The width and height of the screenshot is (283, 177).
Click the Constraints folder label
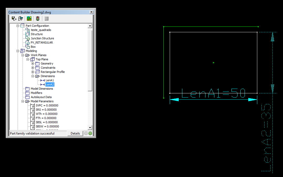point(48,68)
